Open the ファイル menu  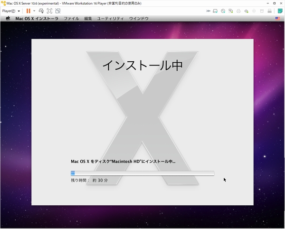tap(71, 19)
